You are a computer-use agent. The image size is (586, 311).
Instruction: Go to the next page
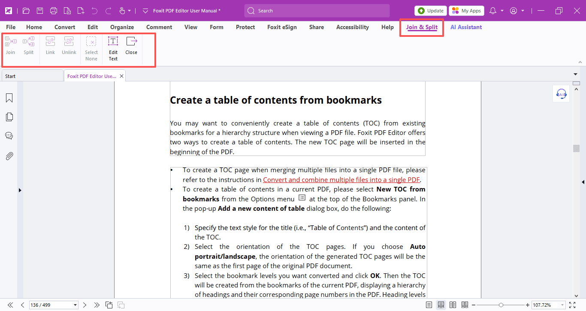point(85,305)
